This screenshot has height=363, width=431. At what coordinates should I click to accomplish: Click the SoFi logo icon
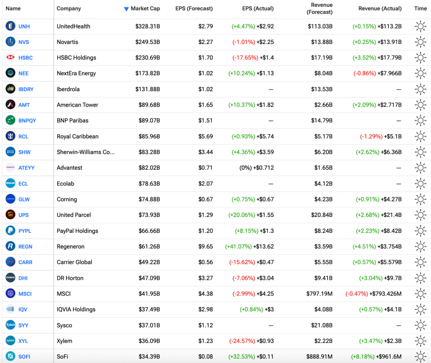(x=10, y=357)
